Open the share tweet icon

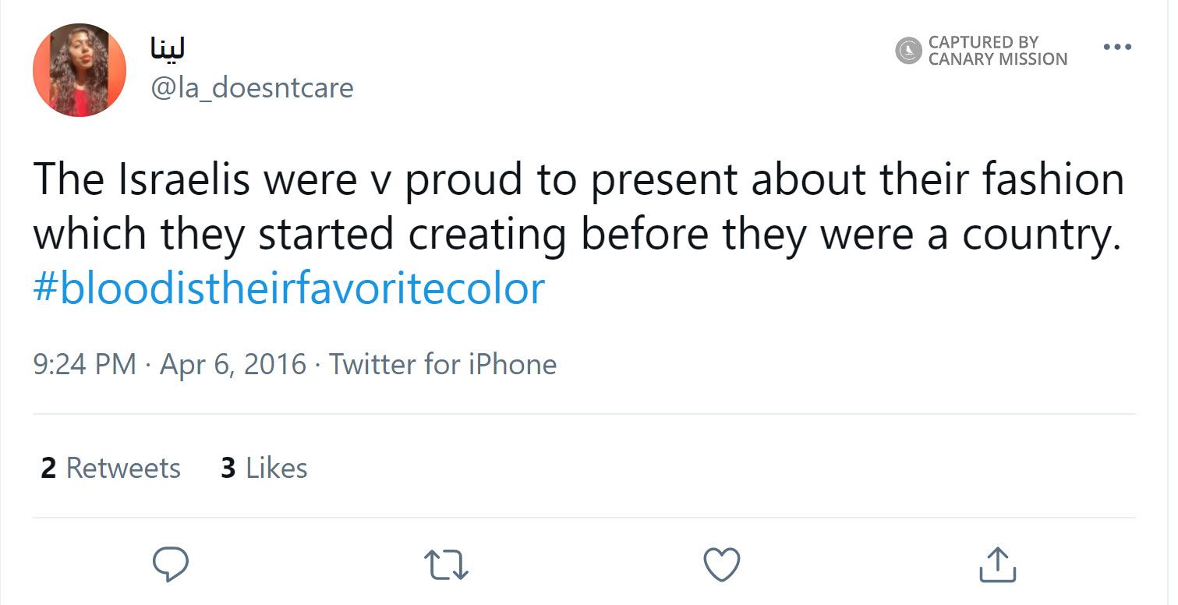coord(997,564)
